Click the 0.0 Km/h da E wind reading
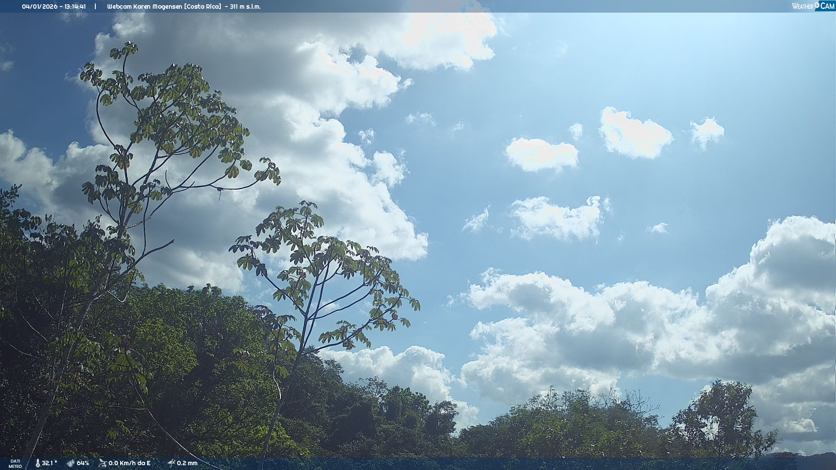Screen dimensions: 836x470 click(x=129, y=463)
